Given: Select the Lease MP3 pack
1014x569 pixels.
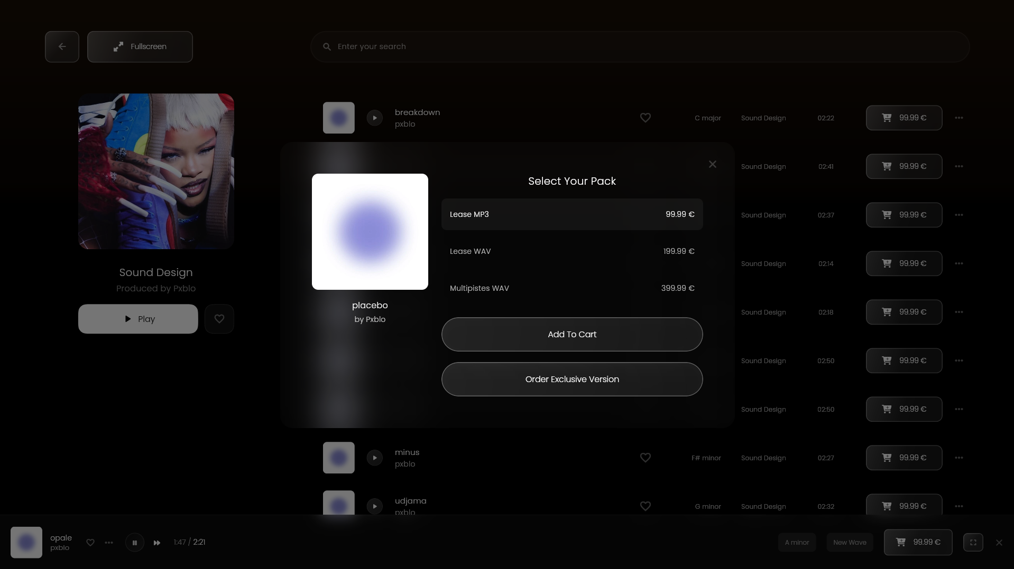Looking at the screenshot, I should 572,214.
